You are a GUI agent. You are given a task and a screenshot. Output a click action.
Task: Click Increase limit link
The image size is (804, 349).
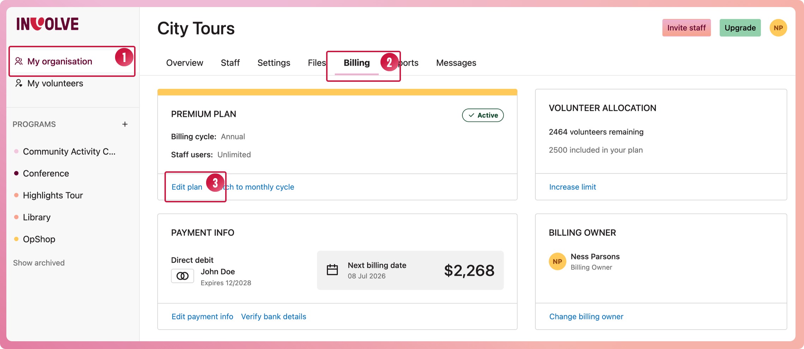point(572,187)
